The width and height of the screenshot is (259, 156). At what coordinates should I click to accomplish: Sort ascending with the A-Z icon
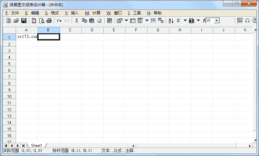coord(171,21)
